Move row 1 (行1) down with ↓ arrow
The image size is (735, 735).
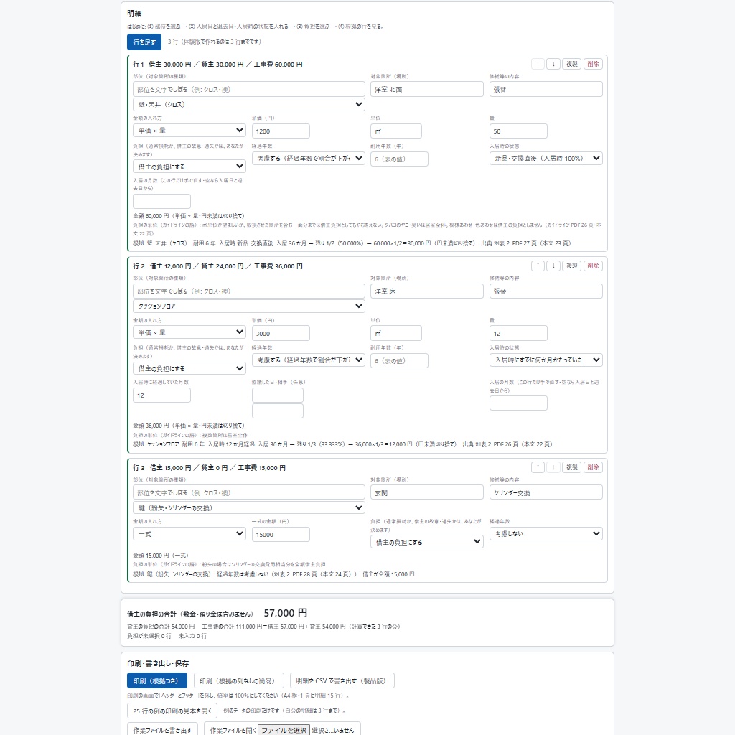553,64
